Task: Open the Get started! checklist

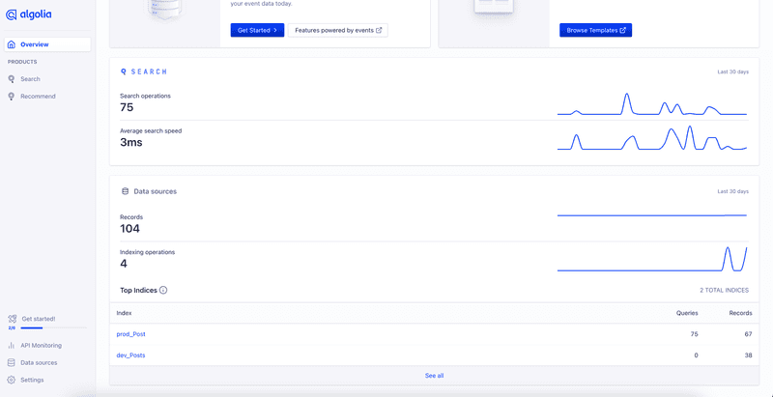Action: click(39, 319)
